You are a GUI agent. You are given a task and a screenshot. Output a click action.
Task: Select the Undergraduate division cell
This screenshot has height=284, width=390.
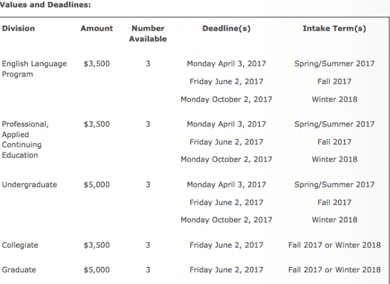pos(30,184)
